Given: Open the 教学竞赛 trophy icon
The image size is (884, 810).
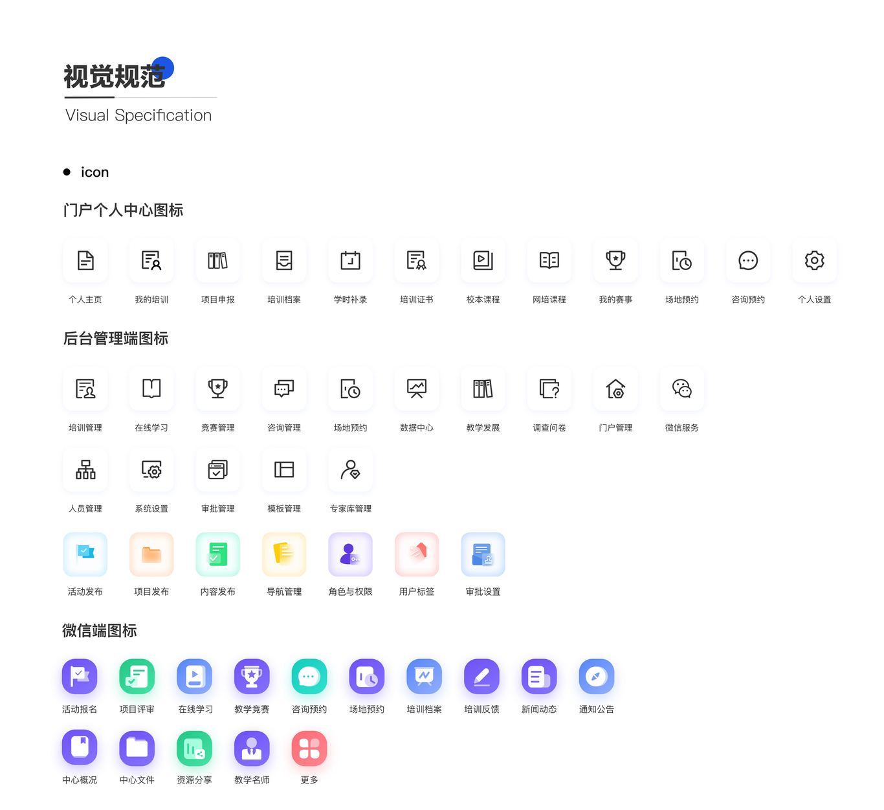Looking at the screenshot, I should [252, 677].
